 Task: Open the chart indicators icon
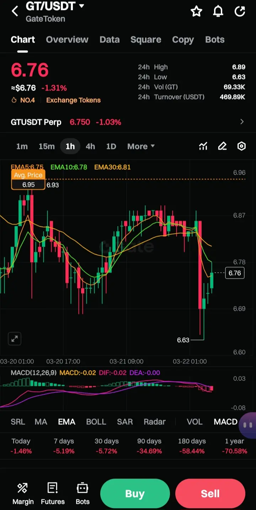[203, 146]
